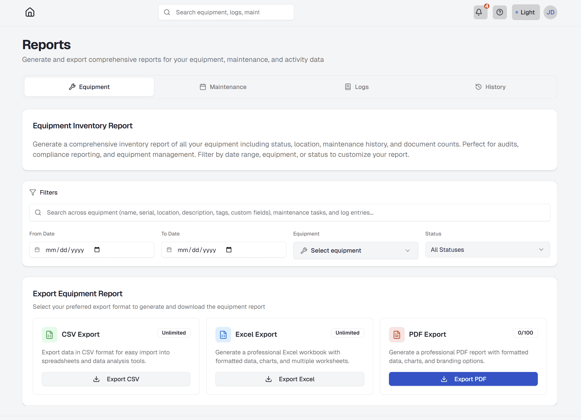Expand the All Statuses status filter
The width and height of the screenshot is (581, 420).
(487, 250)
